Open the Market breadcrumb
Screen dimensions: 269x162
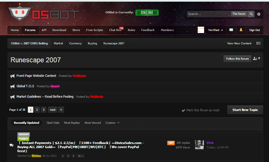pos(58,43)
